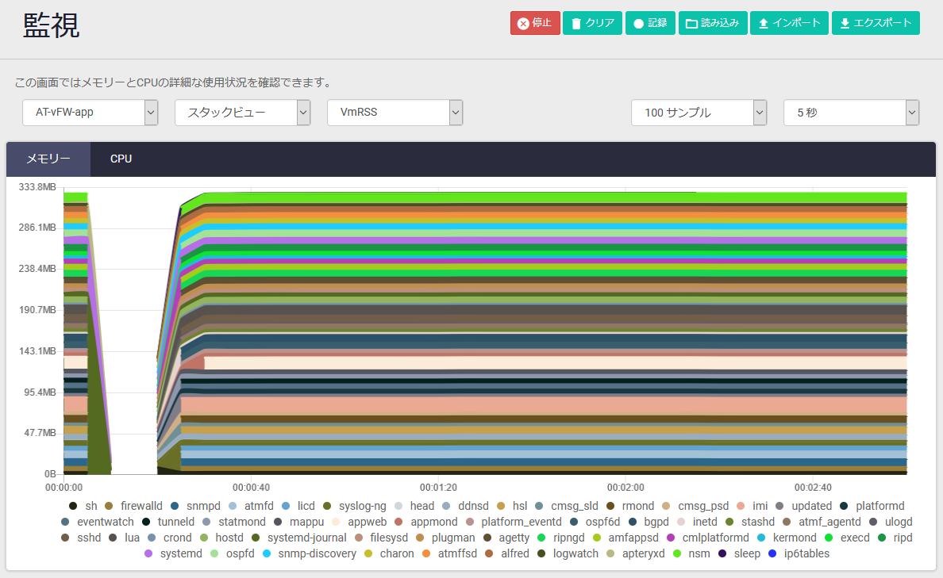Open the スタックビュー view dropdown
Viewport: 943px width, 578px height.
242,113
